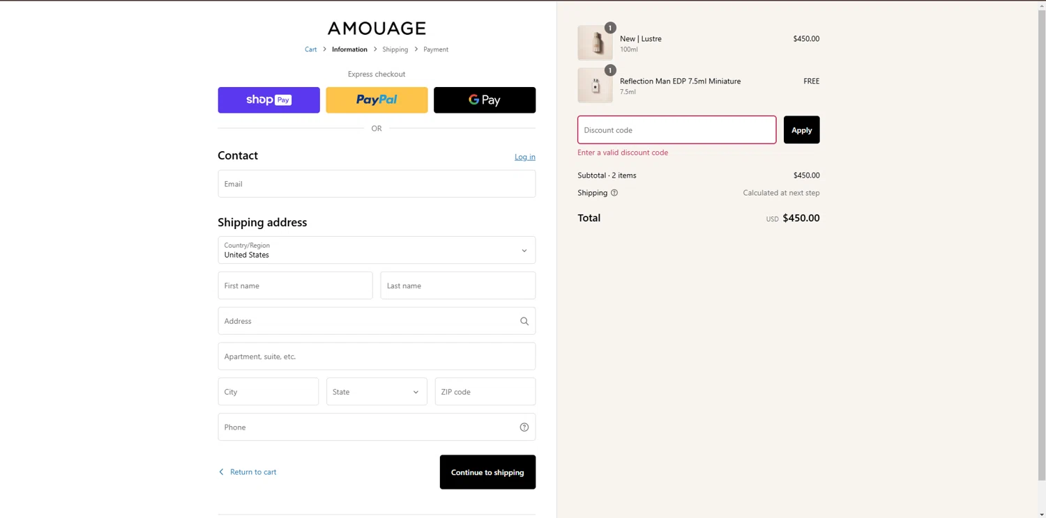This screenshot has height=518, width=1046.
Task: Click the Shipping info help icon
Action: pyautogui.click(x=614, y=193)
